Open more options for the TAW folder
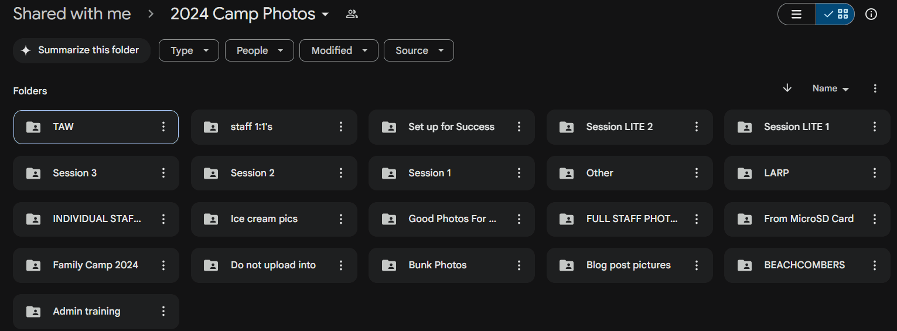 click(x=163, y=127)
